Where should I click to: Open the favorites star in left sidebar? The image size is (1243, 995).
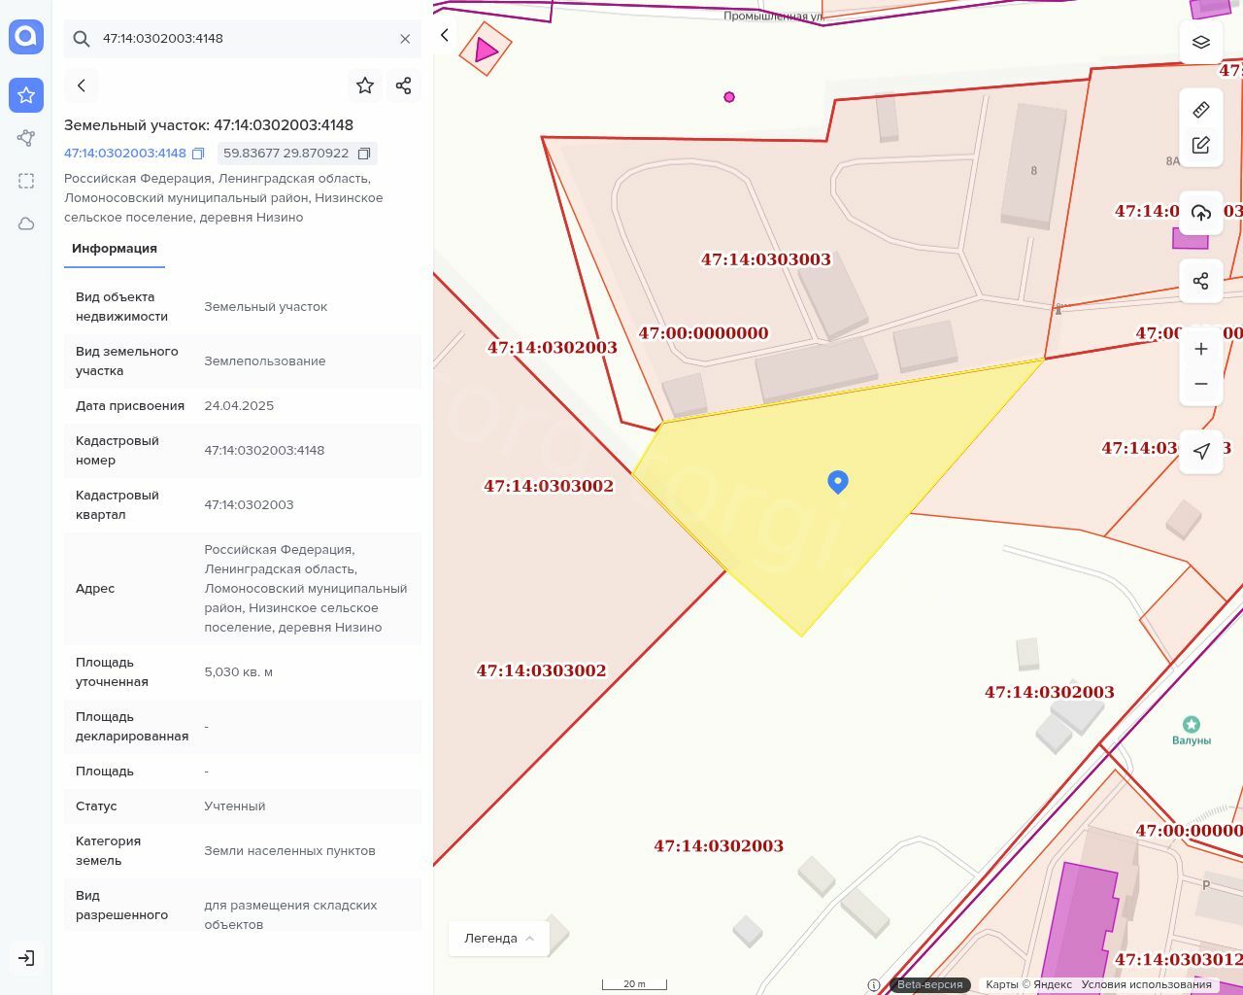(x=26, y=95)
